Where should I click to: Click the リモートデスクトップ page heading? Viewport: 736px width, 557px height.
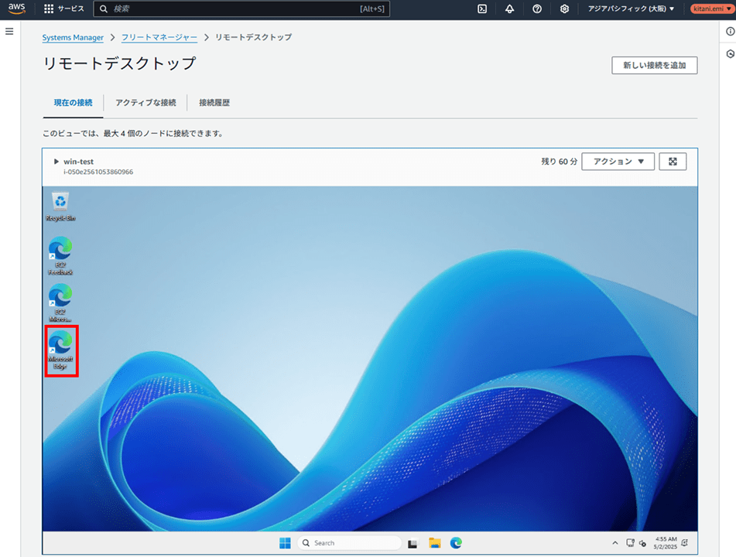coord(119,63)
